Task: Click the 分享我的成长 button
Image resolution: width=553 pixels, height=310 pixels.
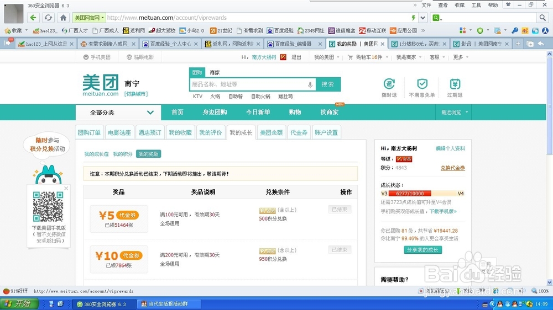Action: [x=422, y=250]
